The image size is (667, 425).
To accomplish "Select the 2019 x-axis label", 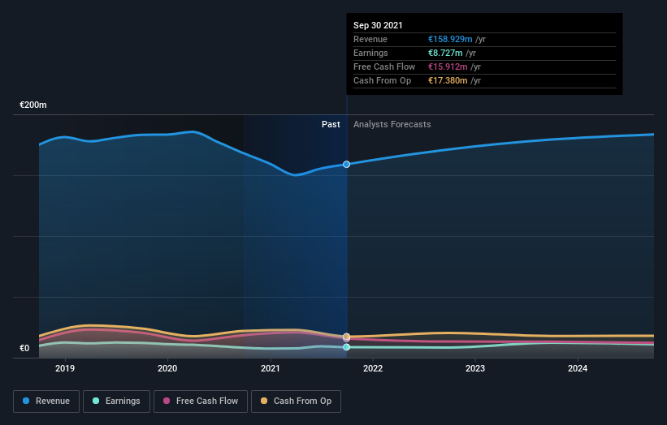I will [65, 368].
